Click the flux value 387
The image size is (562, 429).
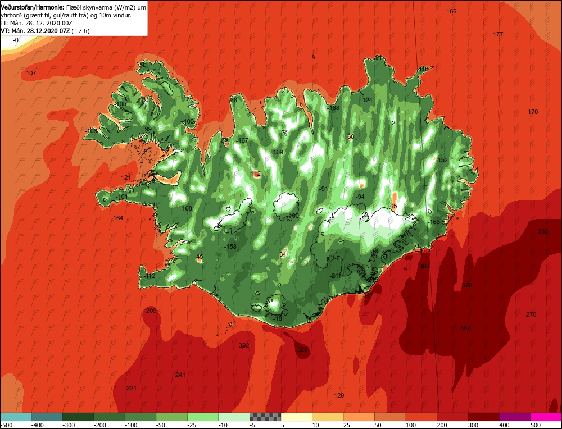tap(465, 328)
